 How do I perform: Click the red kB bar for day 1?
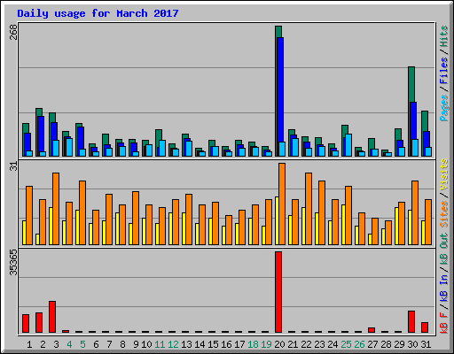26,323
